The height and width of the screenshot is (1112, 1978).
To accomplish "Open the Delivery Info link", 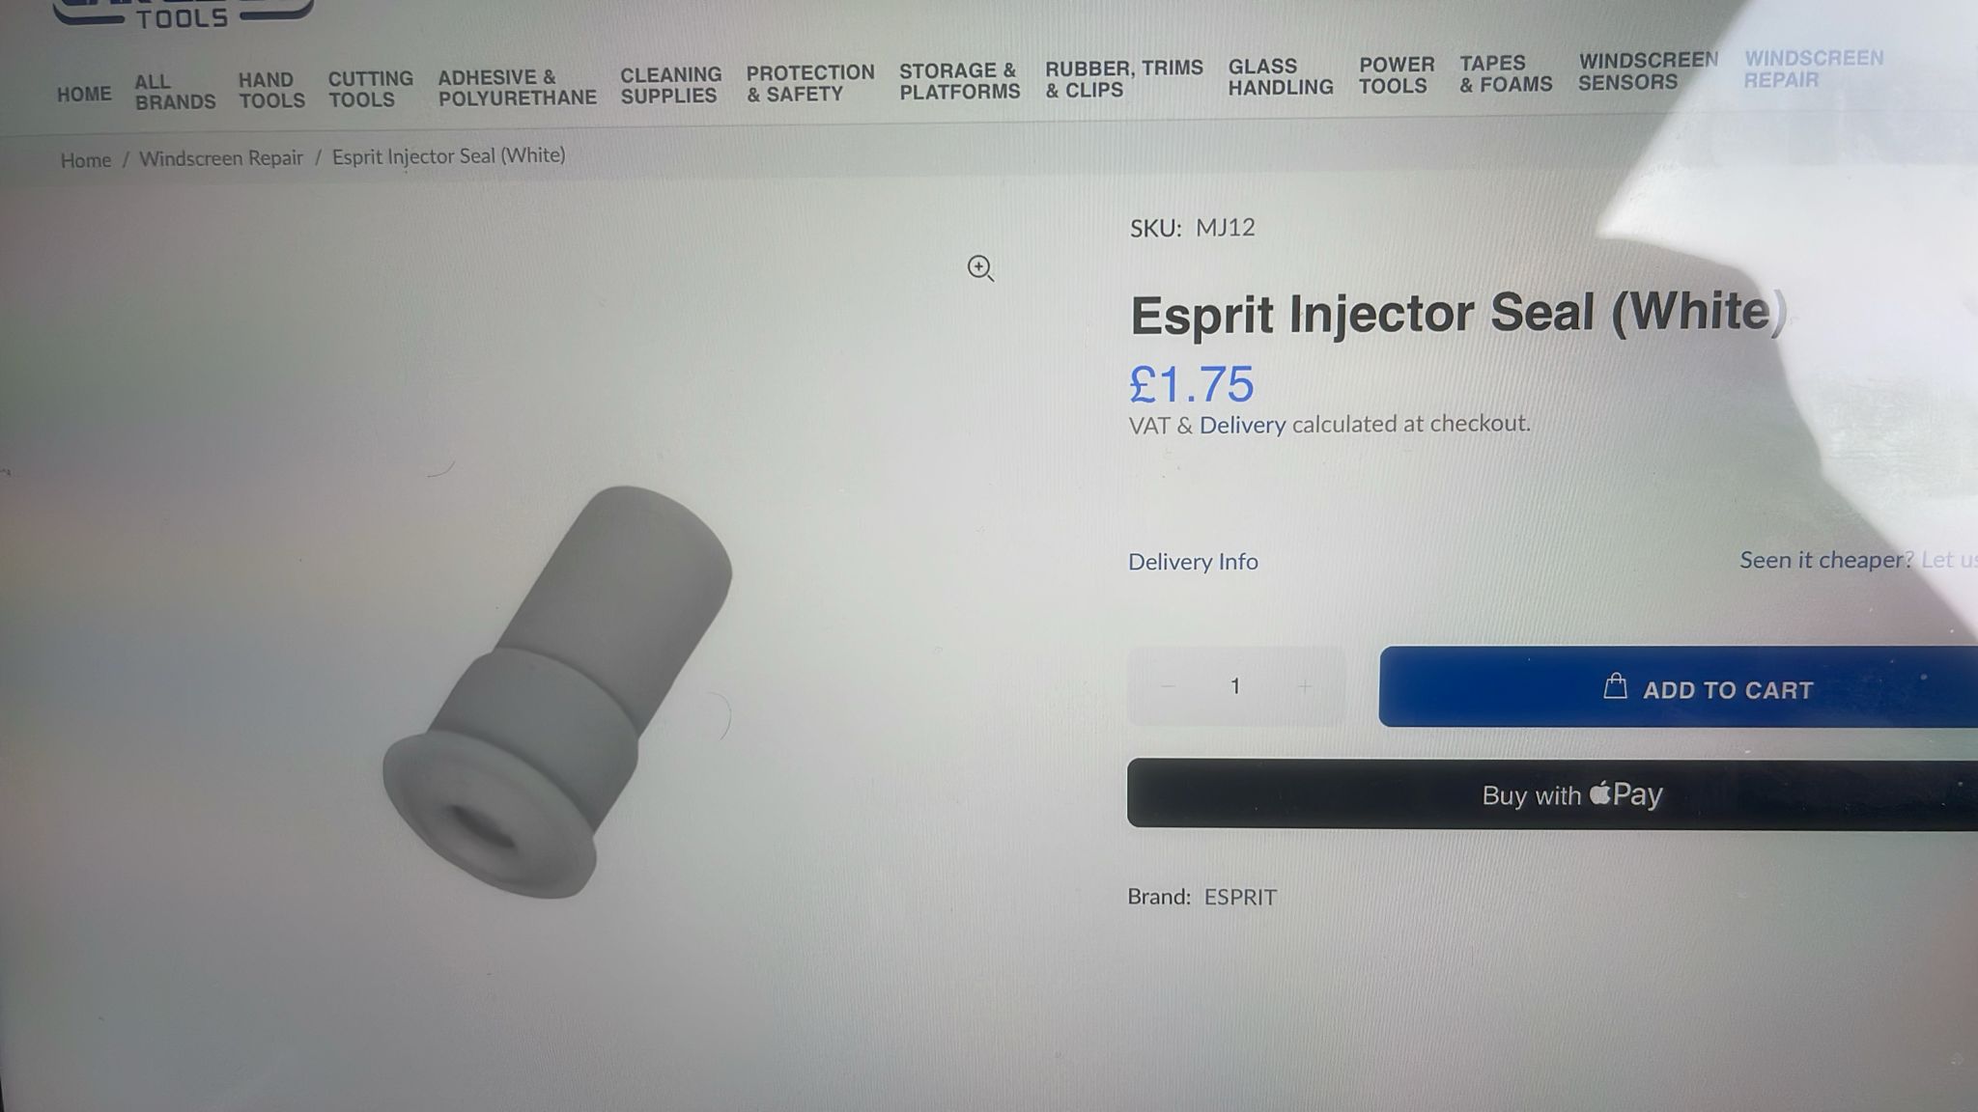I will 1193,562.
